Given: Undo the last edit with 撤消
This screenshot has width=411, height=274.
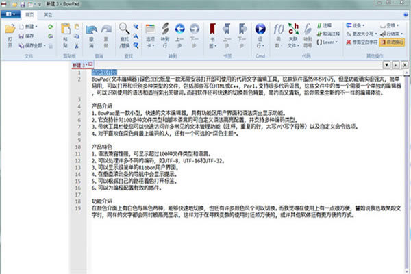Looking at the screenshot, I should click(92, 35).
